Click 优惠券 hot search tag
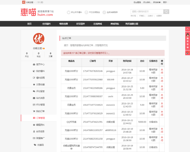Screen dimensions: 190x152 159,16
